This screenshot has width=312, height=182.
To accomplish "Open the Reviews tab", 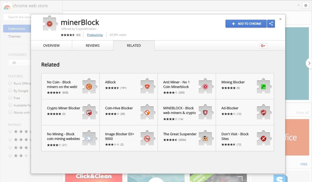I will (x=93, y=45).
